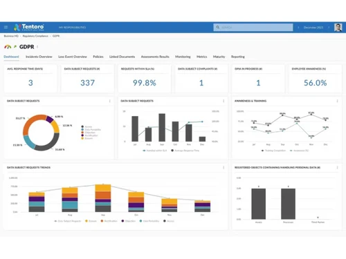Viewport: 346px width, 259px height.
Task: Open kebab menu of donut chart widget
Action: coord(110,101)
